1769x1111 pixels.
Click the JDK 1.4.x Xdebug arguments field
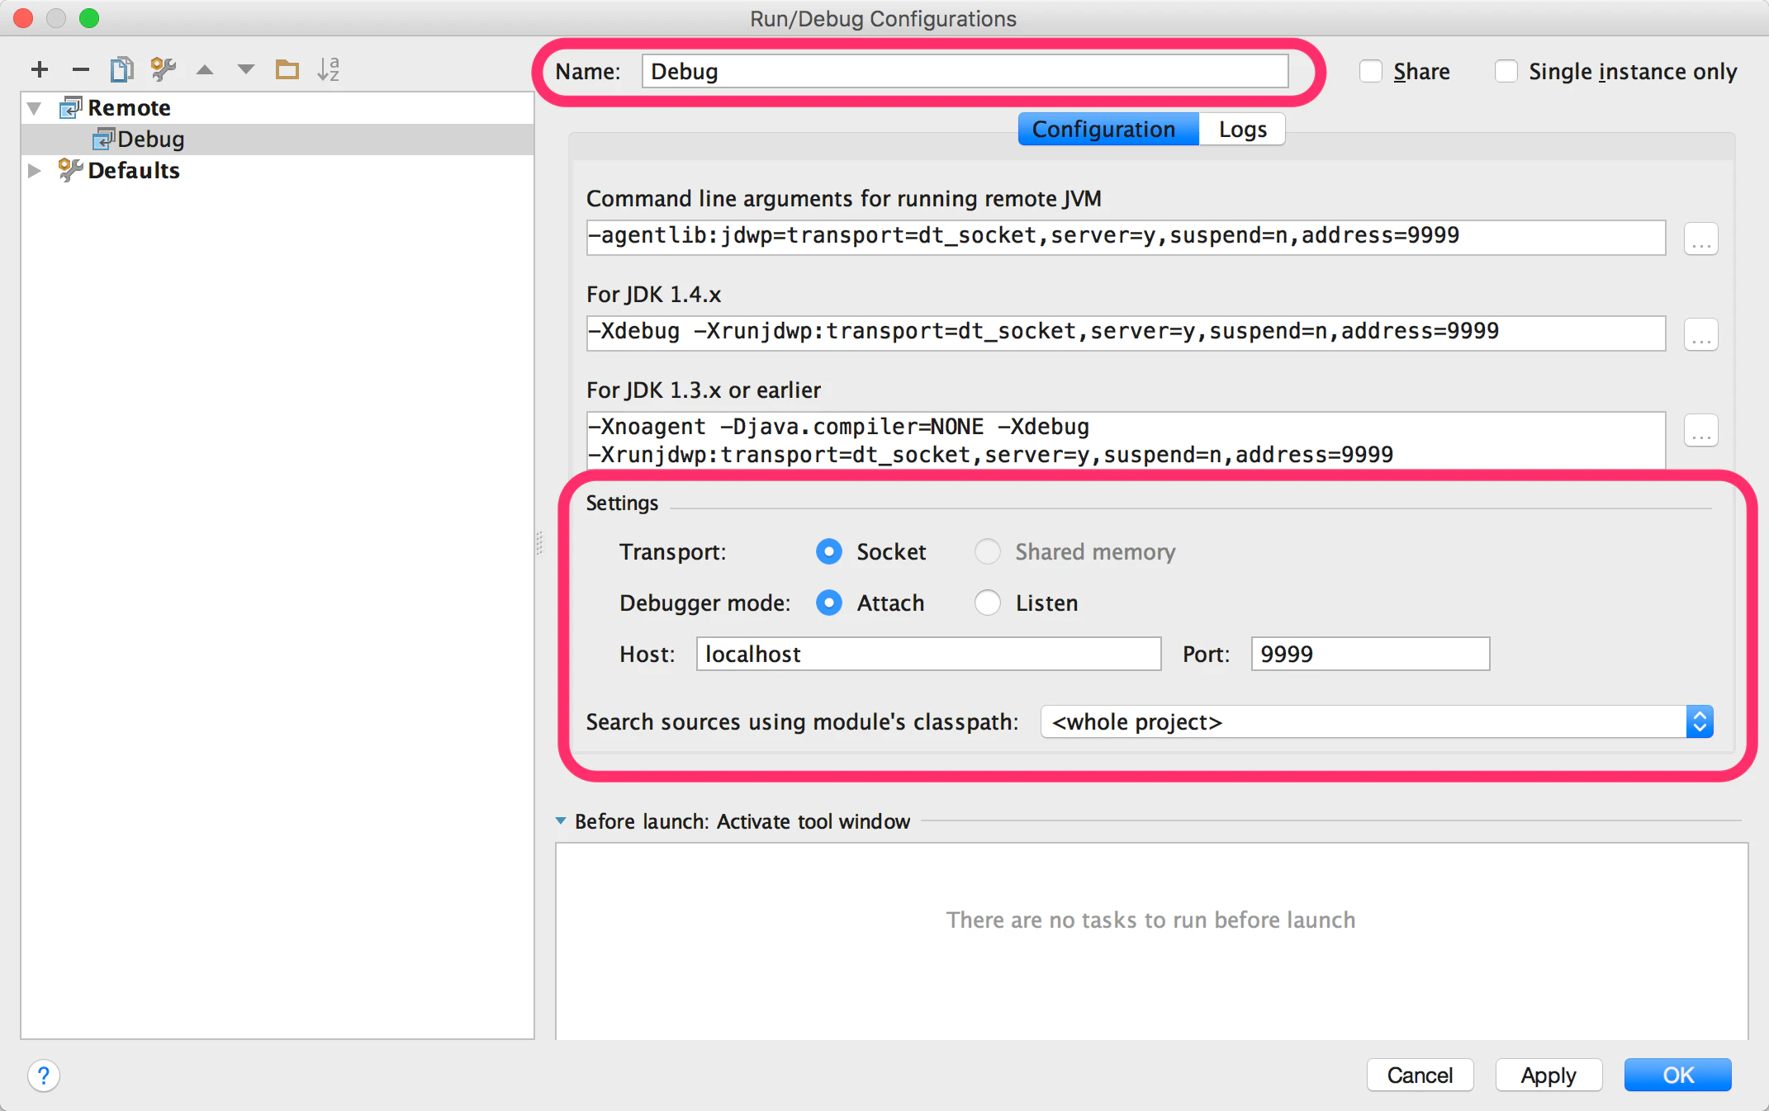[1126, 333]
